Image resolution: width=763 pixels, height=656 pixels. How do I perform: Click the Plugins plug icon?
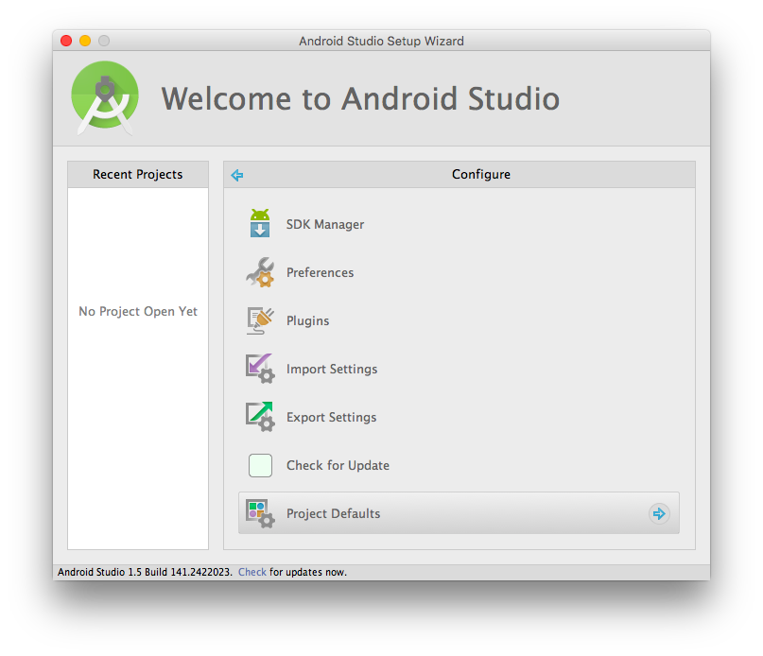click(x=260, y=320)
